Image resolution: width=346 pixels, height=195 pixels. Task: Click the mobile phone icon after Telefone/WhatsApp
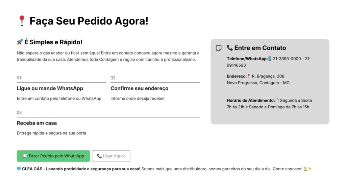click(x=270, y=59)
